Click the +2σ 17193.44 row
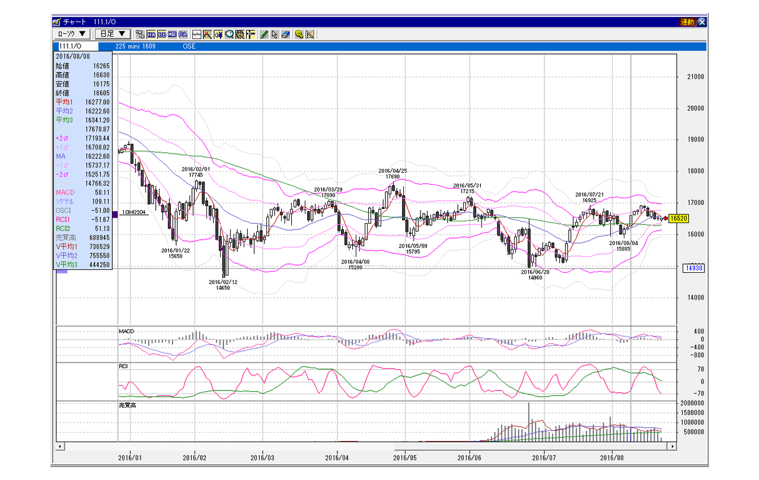 tap(82, 138)
